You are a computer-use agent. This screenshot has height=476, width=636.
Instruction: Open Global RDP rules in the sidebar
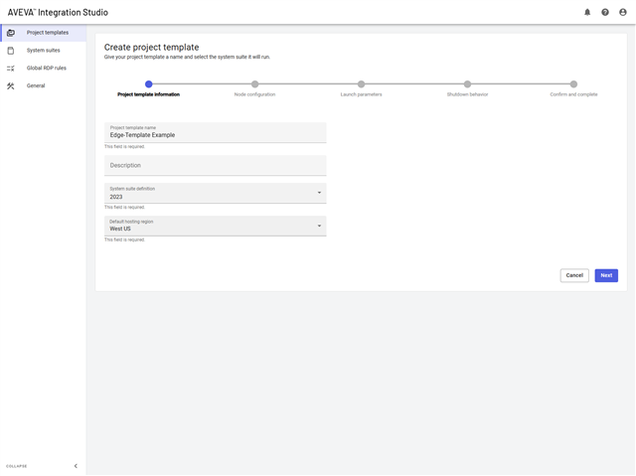click(44, 69)
